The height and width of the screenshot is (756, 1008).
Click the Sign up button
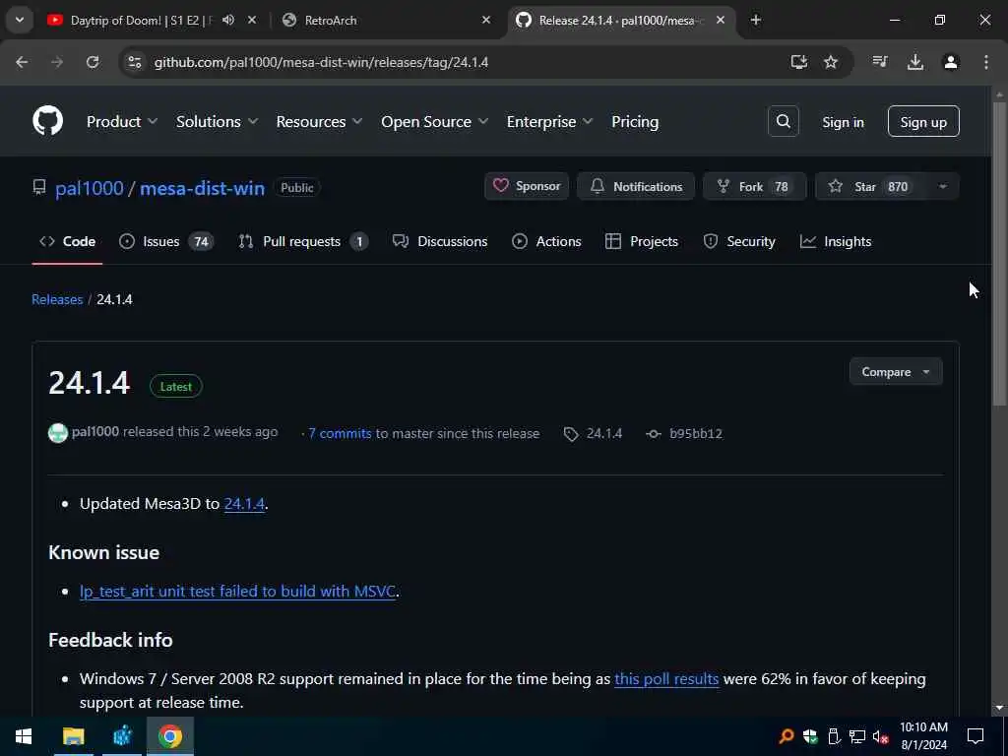(923, 121)
